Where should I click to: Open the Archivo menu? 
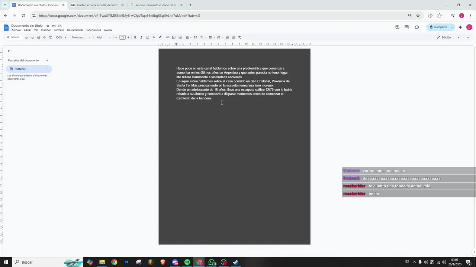[16, 30]
